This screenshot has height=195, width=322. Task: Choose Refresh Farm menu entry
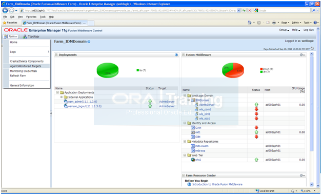pyautogui.click(x=18, y=75)
